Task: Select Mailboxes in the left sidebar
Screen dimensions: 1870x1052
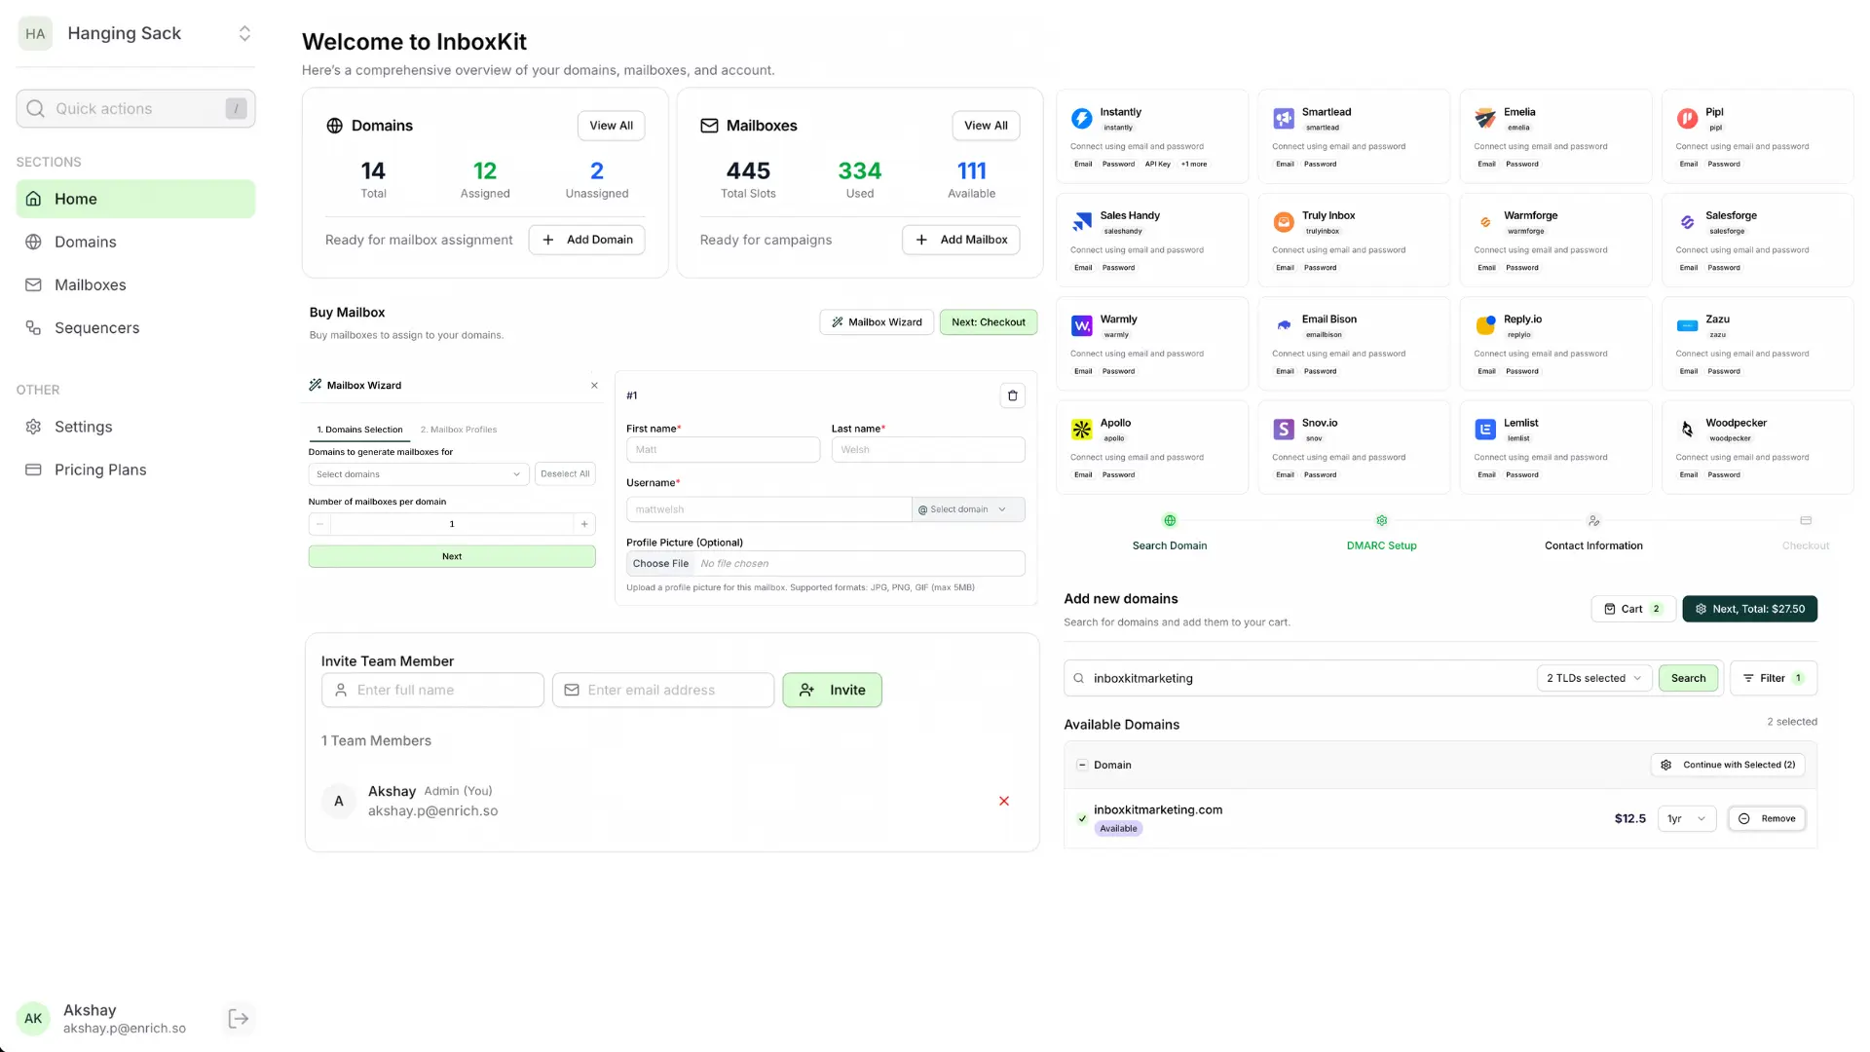Action: click(x=90, y=284)
